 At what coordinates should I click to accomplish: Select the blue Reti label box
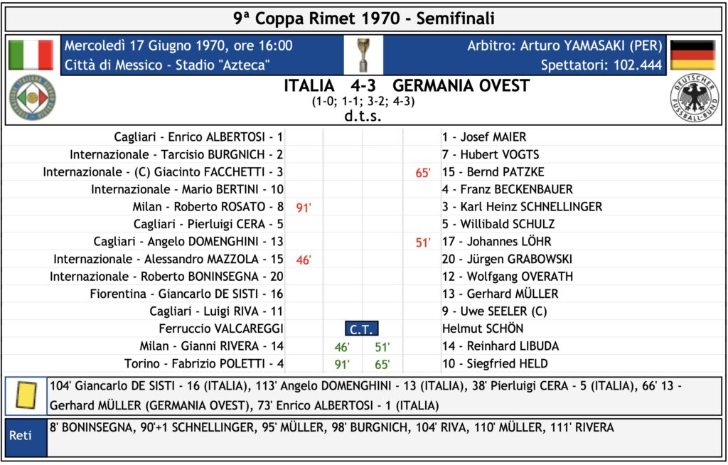pyautogui.click(x=26, y=437)
